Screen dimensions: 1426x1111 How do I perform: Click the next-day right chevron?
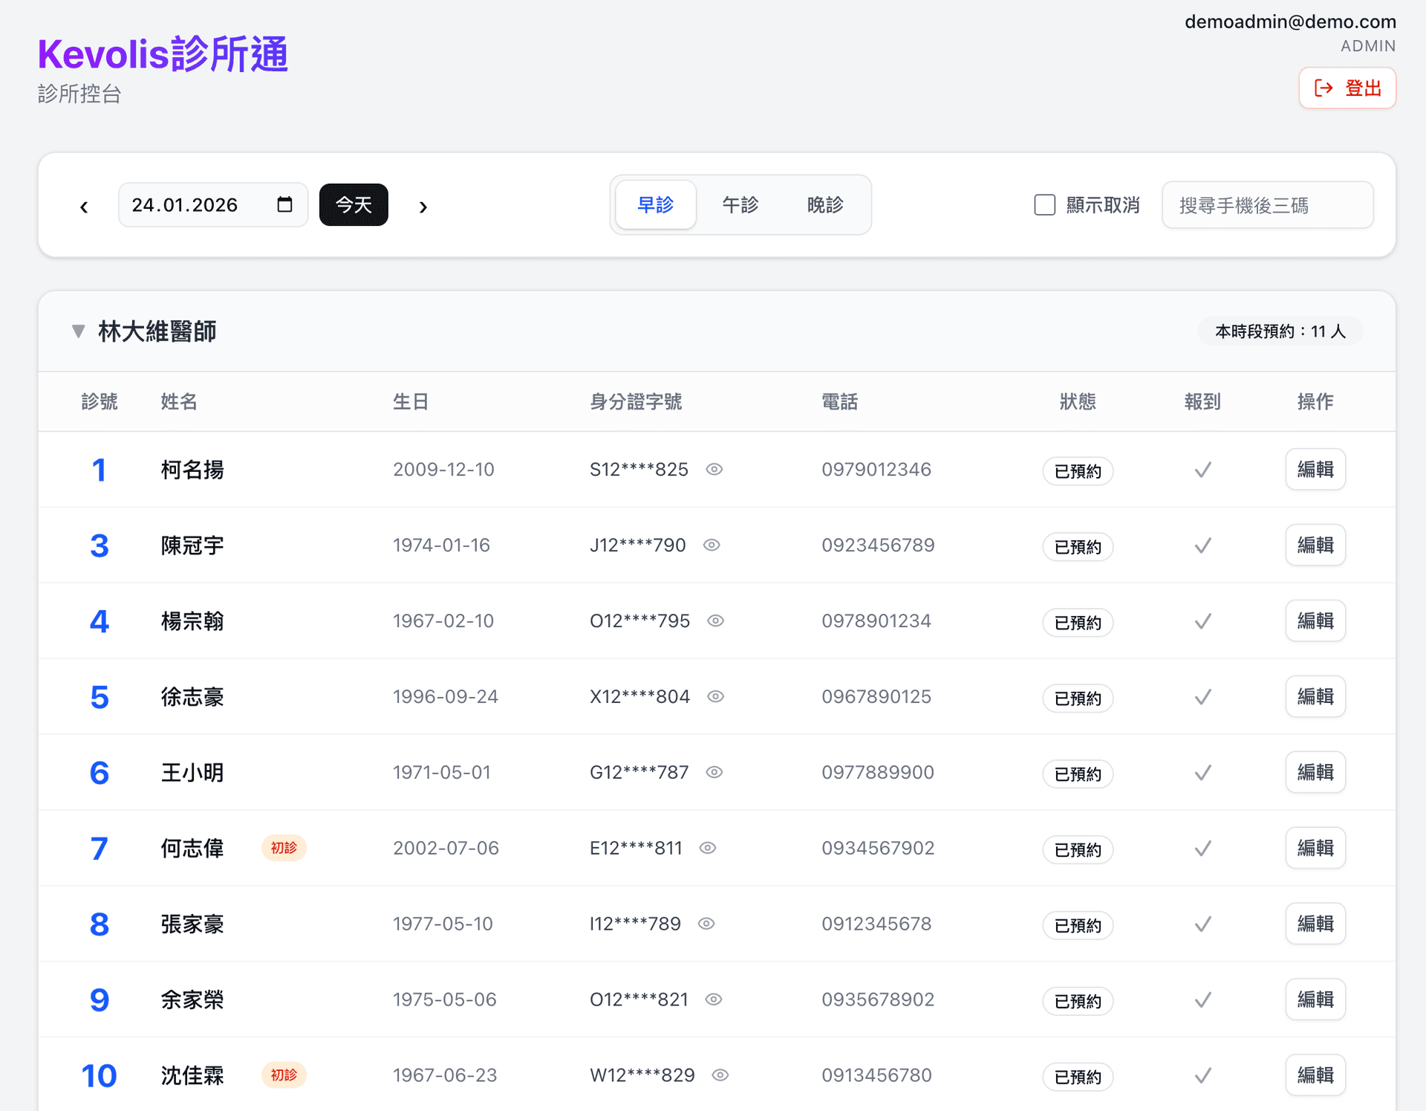tap(423, 206)
